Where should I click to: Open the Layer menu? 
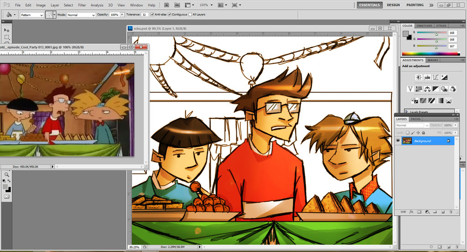click(x=55, y=5)
